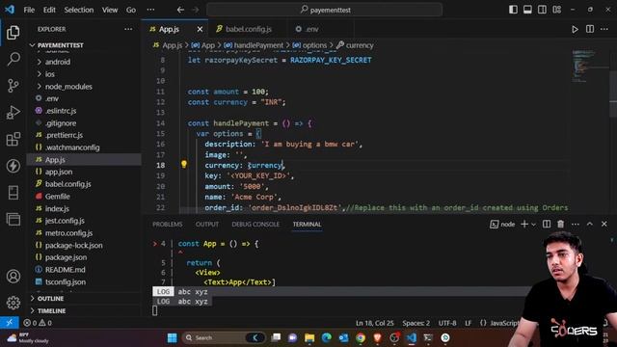Image resolution: width=617 pixels, height=347 pixels.
Task: Open terminal panel more actions ellipsis
Action: click(x=575, y=224)
